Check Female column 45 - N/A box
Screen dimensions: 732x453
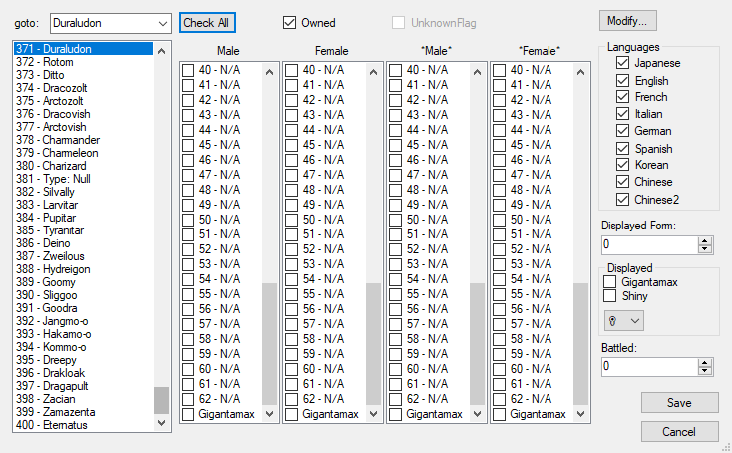(291, 145)
